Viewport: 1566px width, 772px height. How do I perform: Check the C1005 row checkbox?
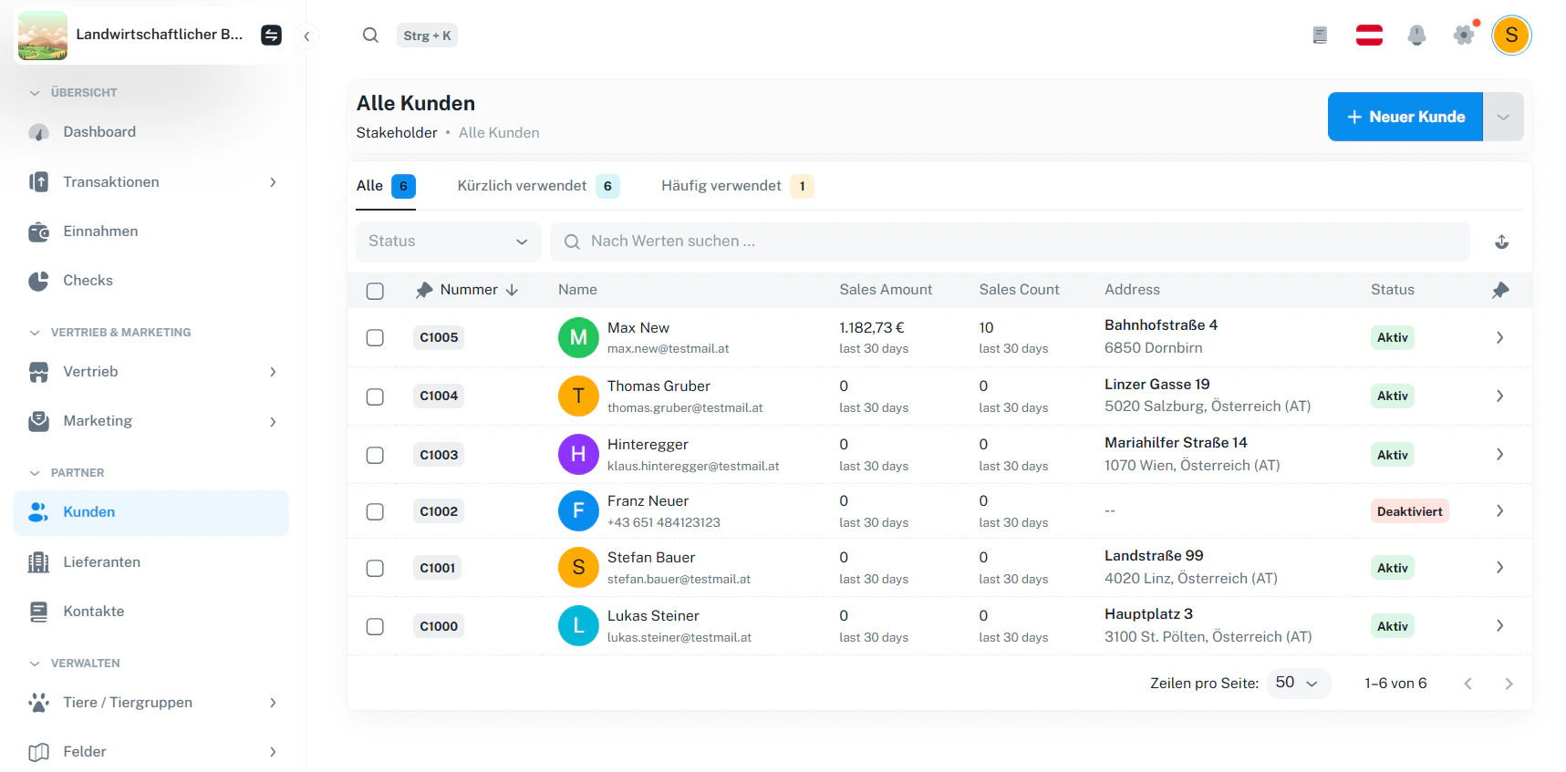click(375, 338)
